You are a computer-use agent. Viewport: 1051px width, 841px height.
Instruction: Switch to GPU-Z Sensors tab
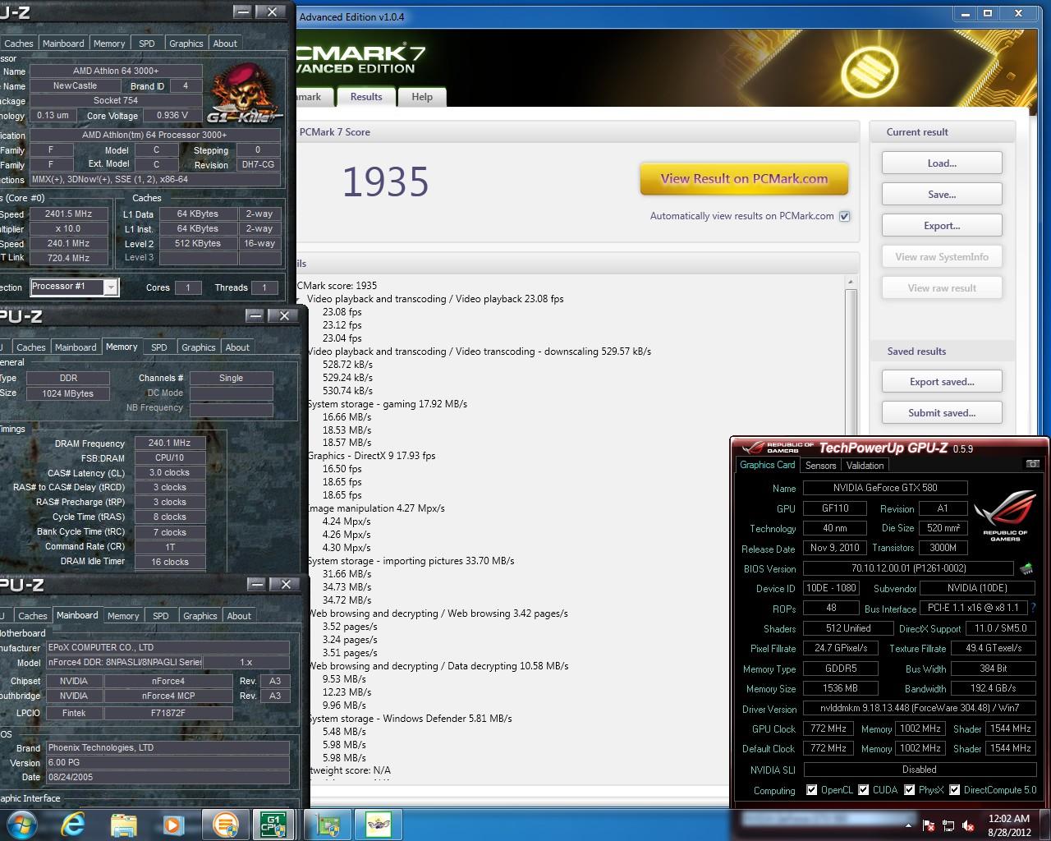820,465
